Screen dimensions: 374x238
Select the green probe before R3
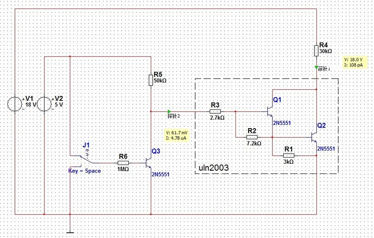pos(169,111)
